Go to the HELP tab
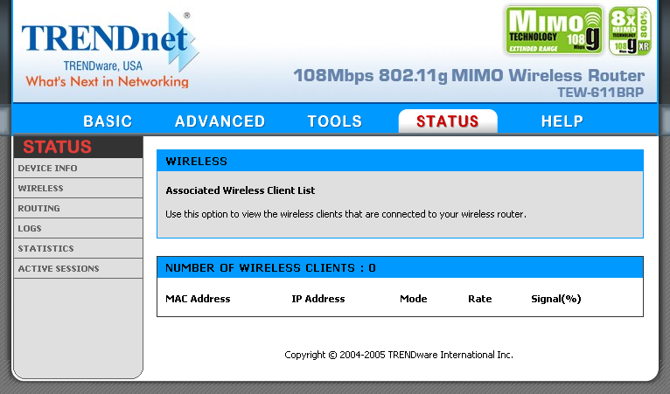 pyautogui.click(x=562, y=121)
